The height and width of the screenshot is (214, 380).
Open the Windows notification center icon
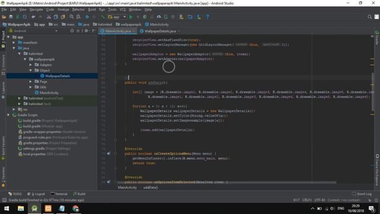(371, 209)
